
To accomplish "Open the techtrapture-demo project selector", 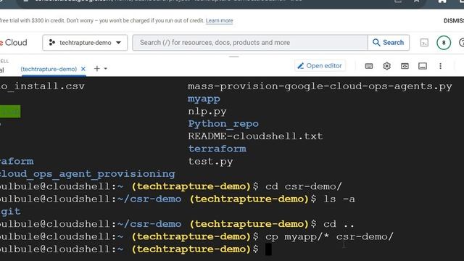I will tap(85, 43).
